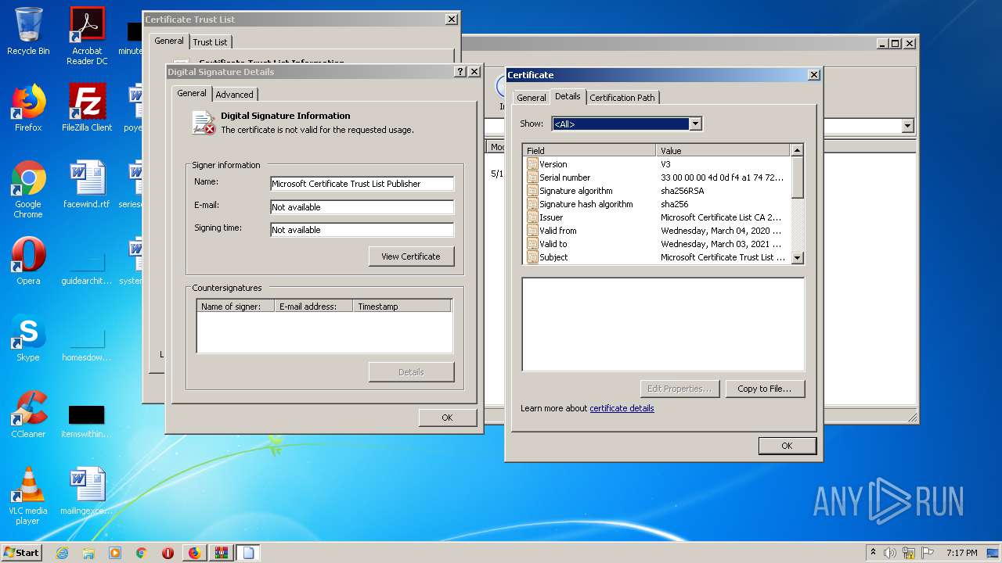Click help question mark in Signature Details

point(460,71)
